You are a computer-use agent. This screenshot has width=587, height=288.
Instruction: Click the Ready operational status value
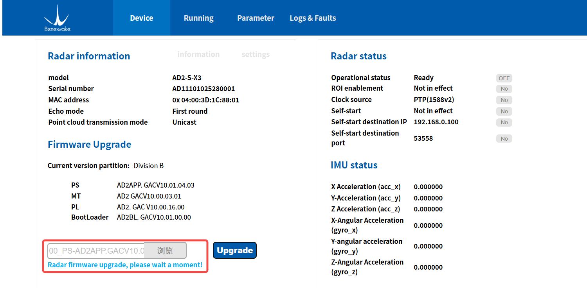coord(423,78)
